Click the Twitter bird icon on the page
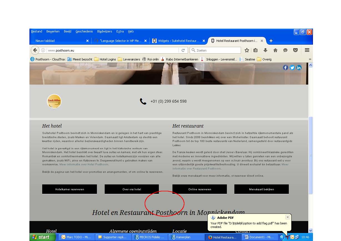Image resolution: width=341 pixels, height=241 pixels. (292, 67)
